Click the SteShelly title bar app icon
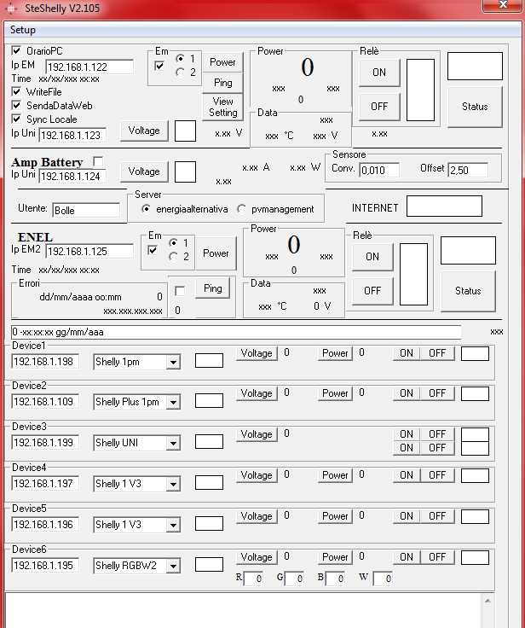525x628 pixels. click(x=11, y=8)
